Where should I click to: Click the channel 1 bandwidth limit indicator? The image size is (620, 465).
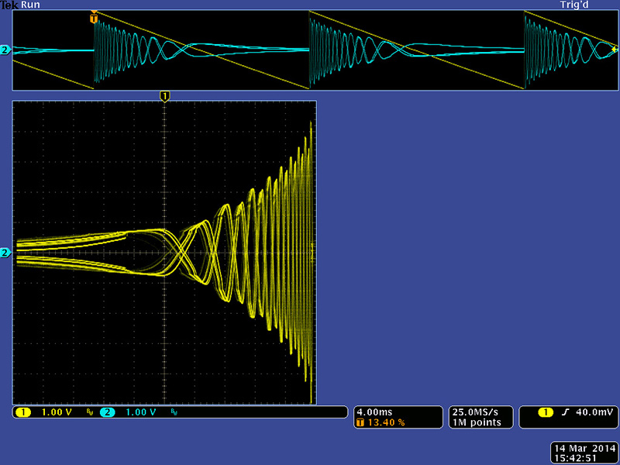tap(89, 413)
